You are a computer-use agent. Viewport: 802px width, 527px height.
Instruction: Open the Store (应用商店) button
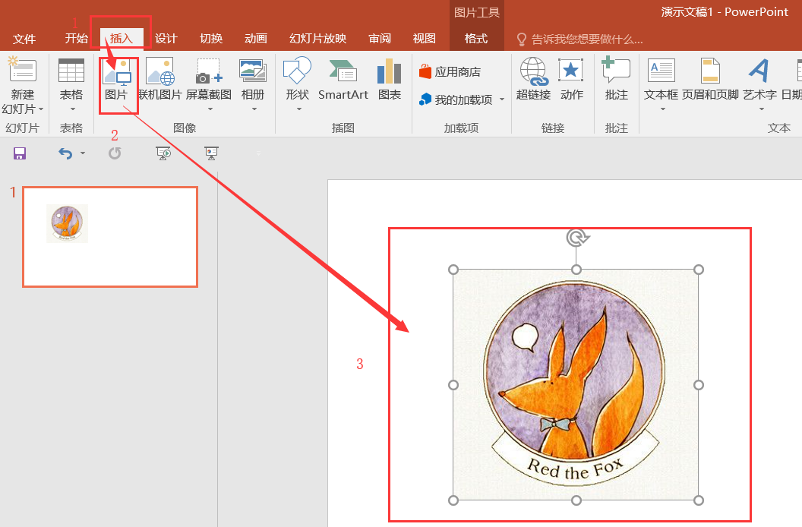(450, 72)
